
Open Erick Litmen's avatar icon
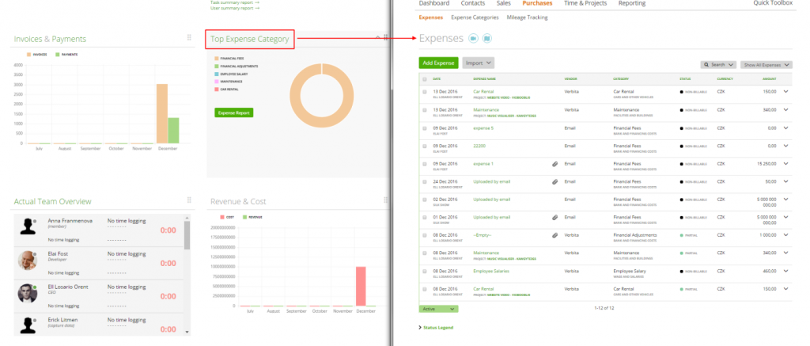28,325
